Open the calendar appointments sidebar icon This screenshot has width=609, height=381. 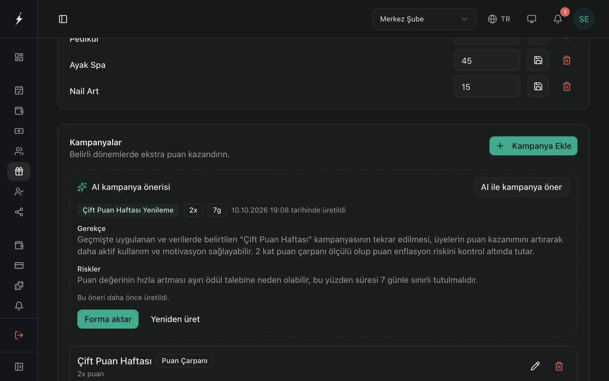click(19, 90)
